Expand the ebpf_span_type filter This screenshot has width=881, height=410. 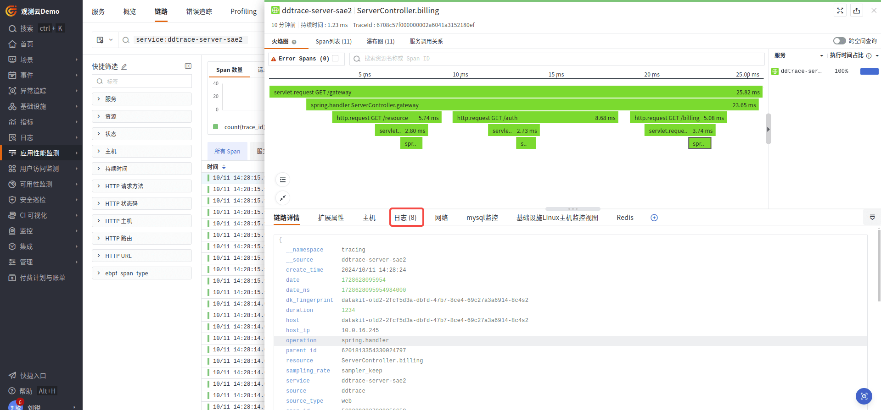coord(142,273)
